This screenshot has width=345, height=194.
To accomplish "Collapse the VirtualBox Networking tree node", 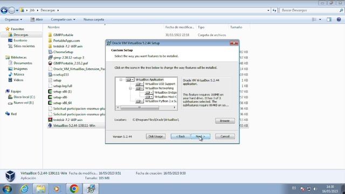I will pos(130,88).
